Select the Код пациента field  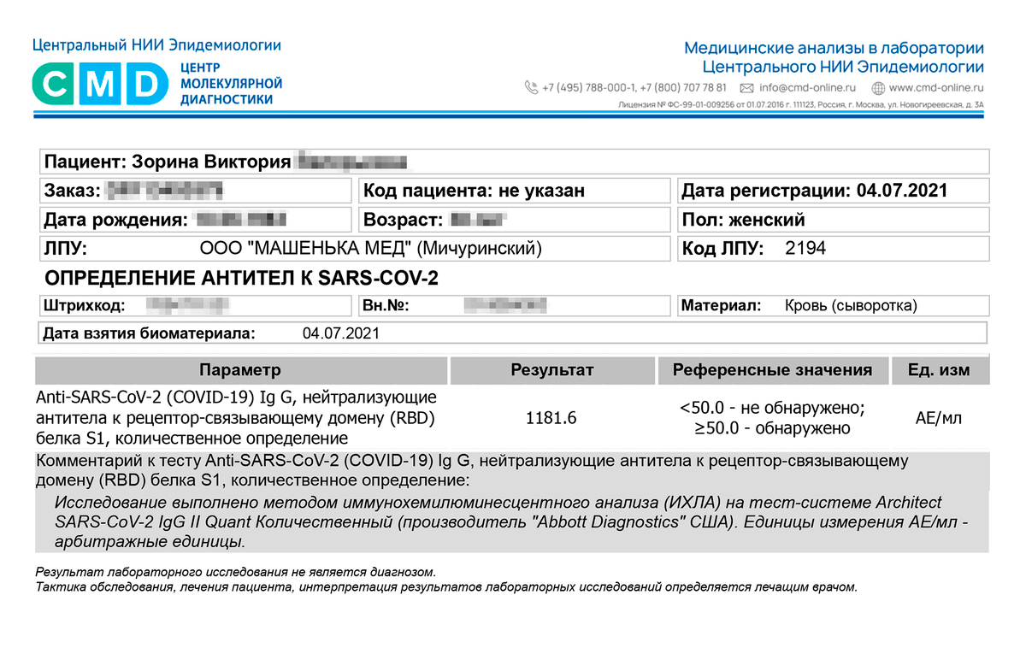coord(513,191)
